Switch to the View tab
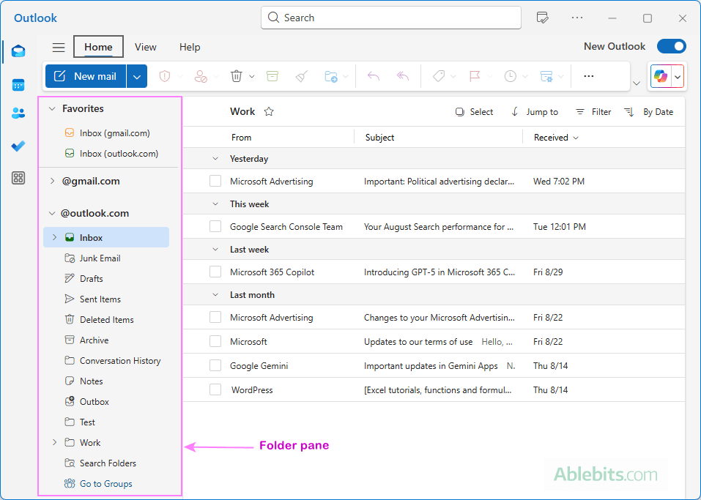Image resolution: width=701 pixels, height=500 pixels. pyautogui.click(x=146, y=47)
